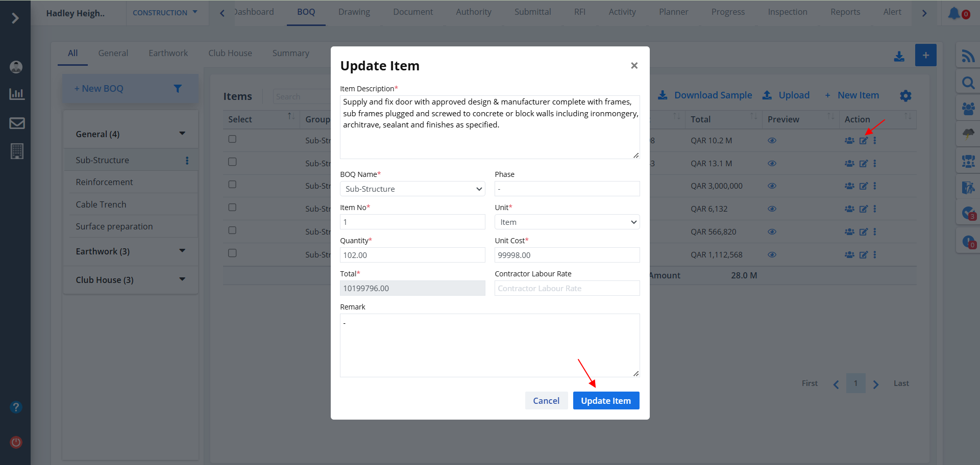
Task: Click into the Unit Cost field
Action: (x=567, y=255)
